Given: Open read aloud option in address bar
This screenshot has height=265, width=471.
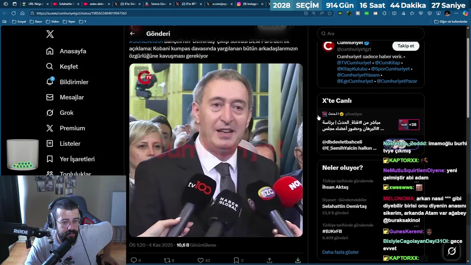Looking at the screenshot, I should pyautogui.click(x=322, y=13).
